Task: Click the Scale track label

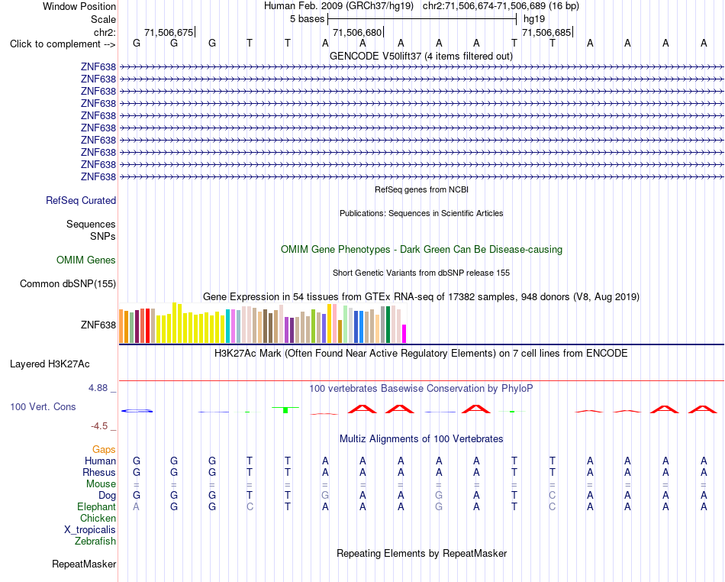Action: pyautogui.click(x=103, y=19)
